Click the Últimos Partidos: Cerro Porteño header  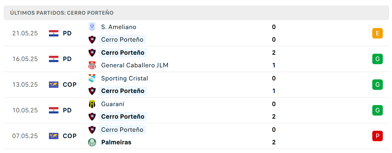[62, 13]
